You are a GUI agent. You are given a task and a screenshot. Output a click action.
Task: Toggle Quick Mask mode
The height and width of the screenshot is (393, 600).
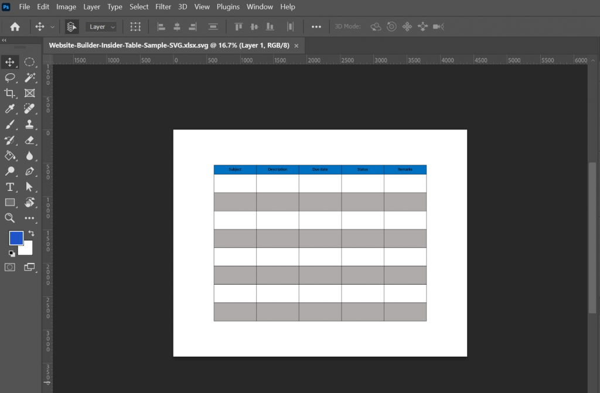point(10,267)
